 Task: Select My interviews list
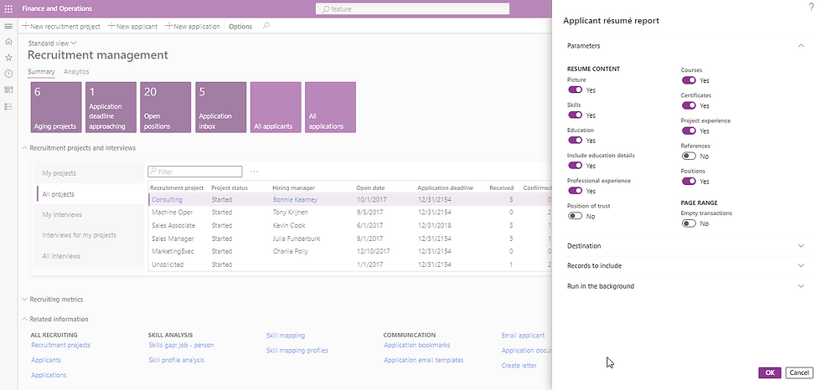[x=88, y=214]
